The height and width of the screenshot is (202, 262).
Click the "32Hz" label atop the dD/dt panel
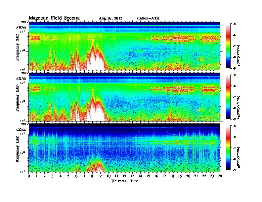tap(24, 73)
